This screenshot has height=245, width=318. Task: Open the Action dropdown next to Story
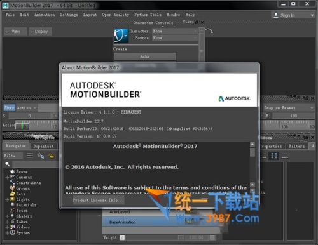(27, 108)
